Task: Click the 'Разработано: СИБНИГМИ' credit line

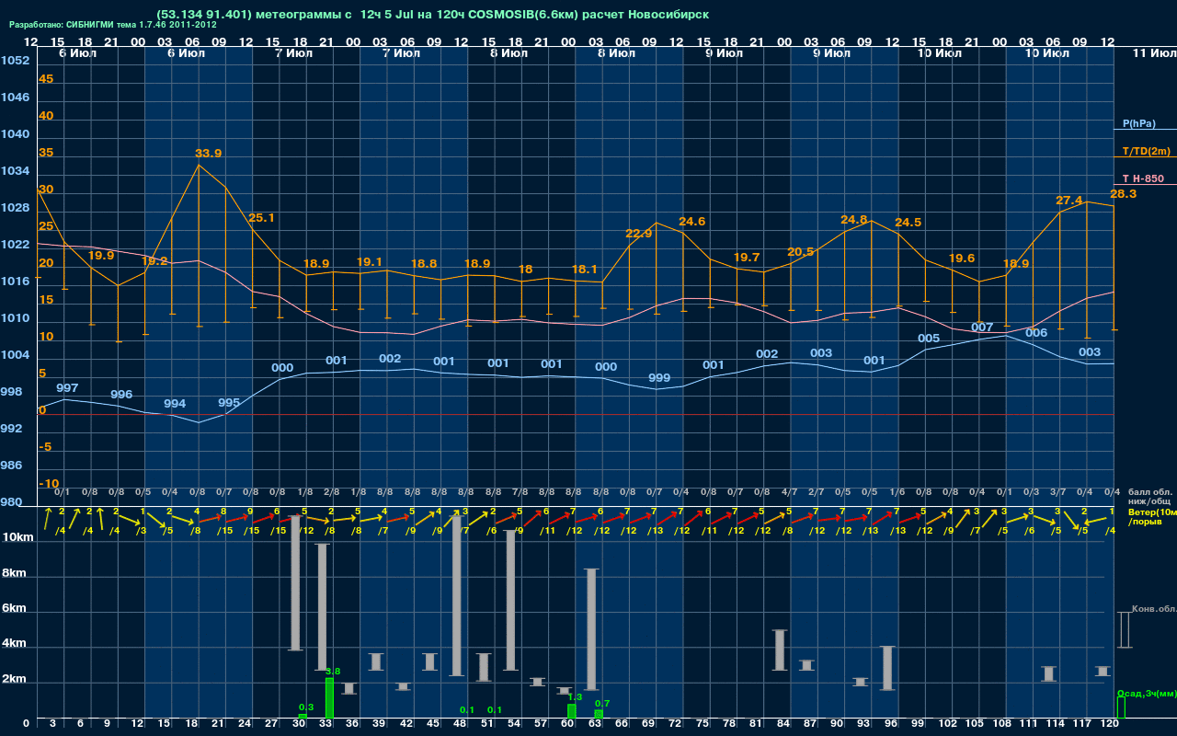Action: pos(112,25)
